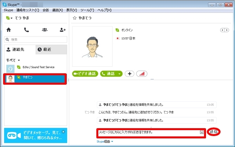Minimize the Skype window
This screenshot has width=235, height=147.
click(x=212, y=5)
